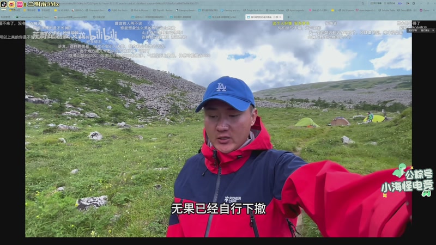Open the GLL Esports bookmark
This screenshot has width=436, height=245.
point(346,10)
